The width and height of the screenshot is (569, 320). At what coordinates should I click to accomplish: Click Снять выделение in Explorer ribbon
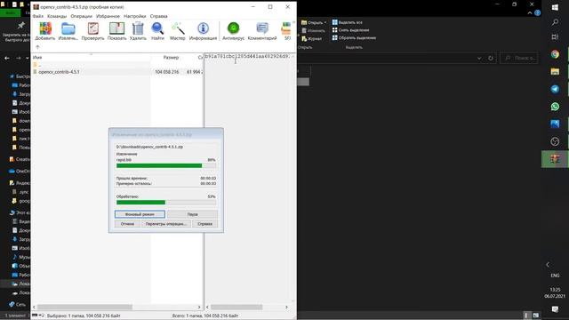(x=350, y=30)
